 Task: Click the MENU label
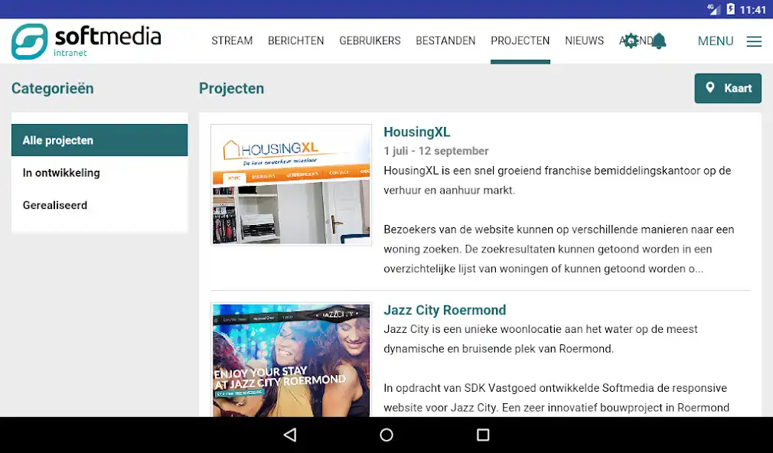coord(716,41)
